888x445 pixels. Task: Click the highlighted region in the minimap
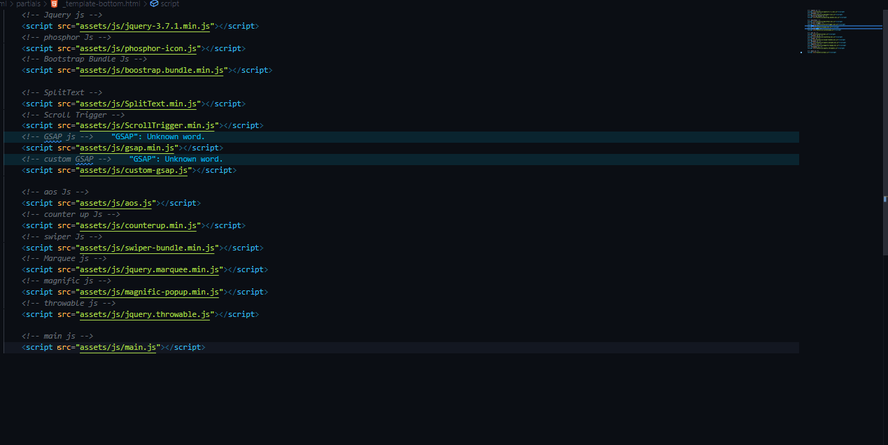pos(840,25)
